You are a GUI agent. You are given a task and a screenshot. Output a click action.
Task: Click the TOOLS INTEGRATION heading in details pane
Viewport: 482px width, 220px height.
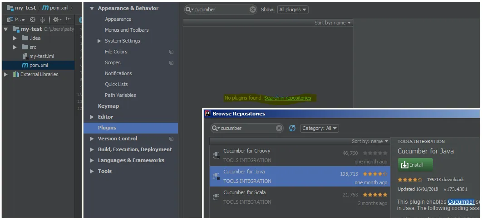coord(421,142)
